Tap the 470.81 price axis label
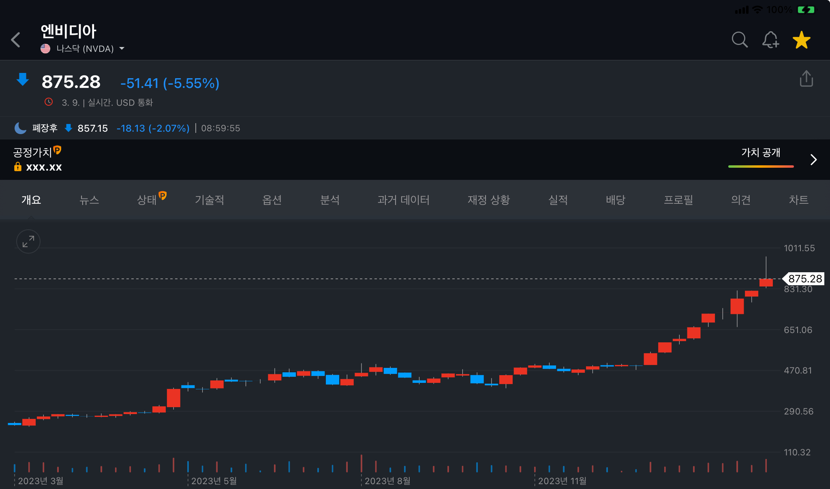830x489 pixels. pos(798,370)
